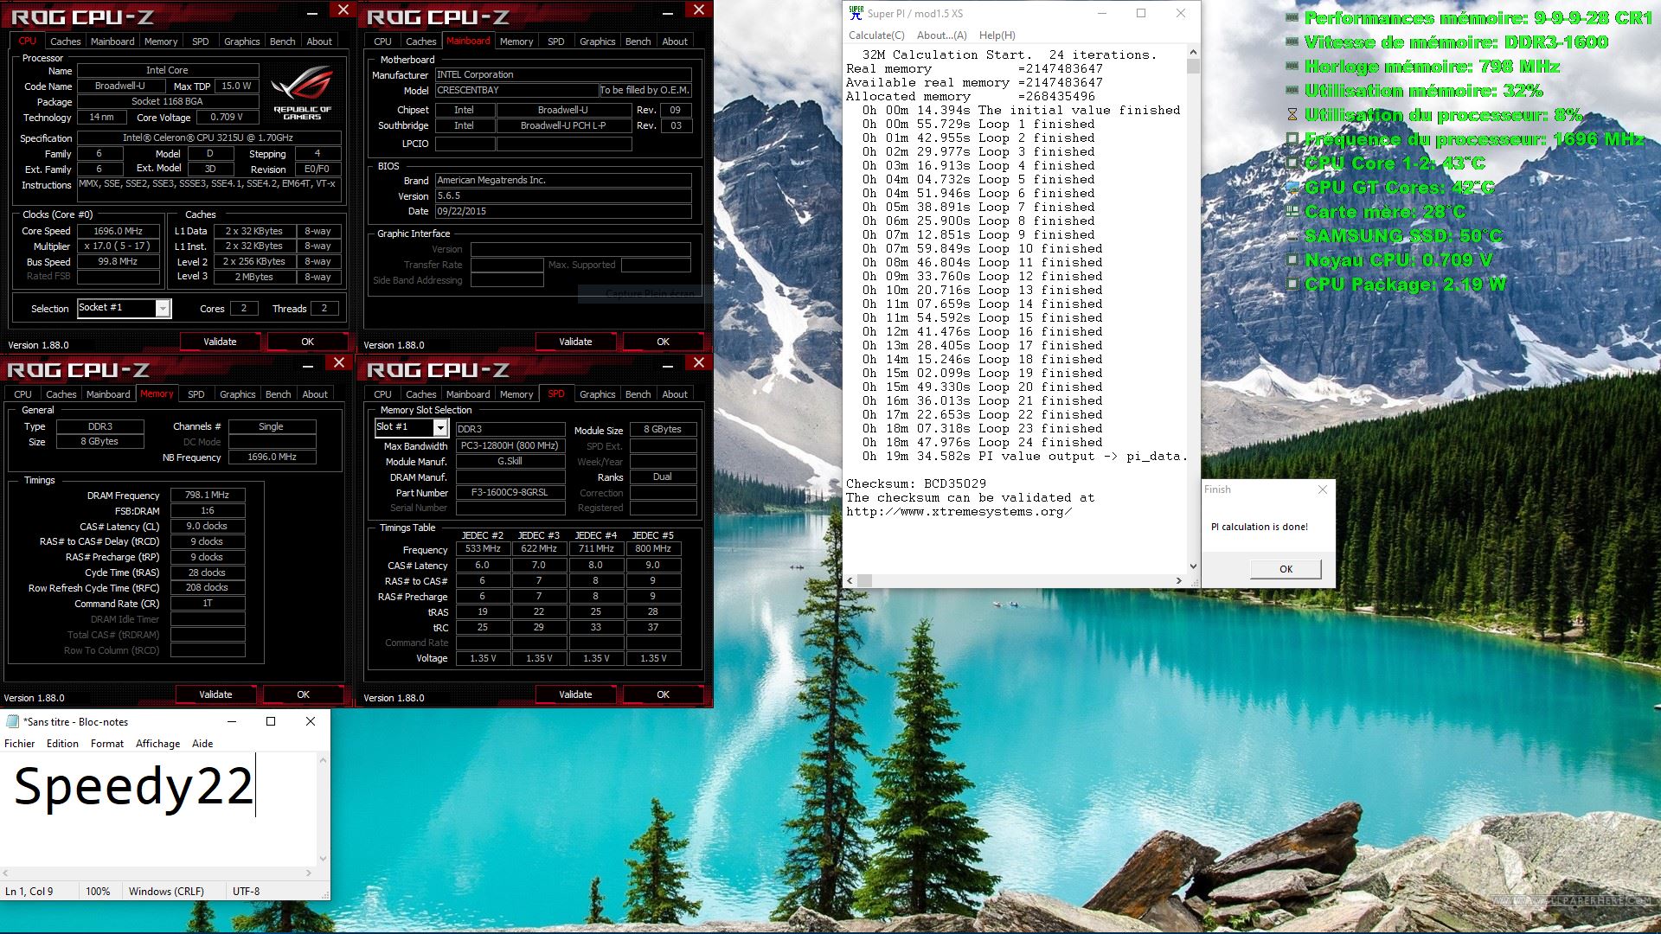Click the icon beside Horloge mémoire reading
This screenshot has width=1661, height=934.
pyautogui.click(x=1292, y=66)
